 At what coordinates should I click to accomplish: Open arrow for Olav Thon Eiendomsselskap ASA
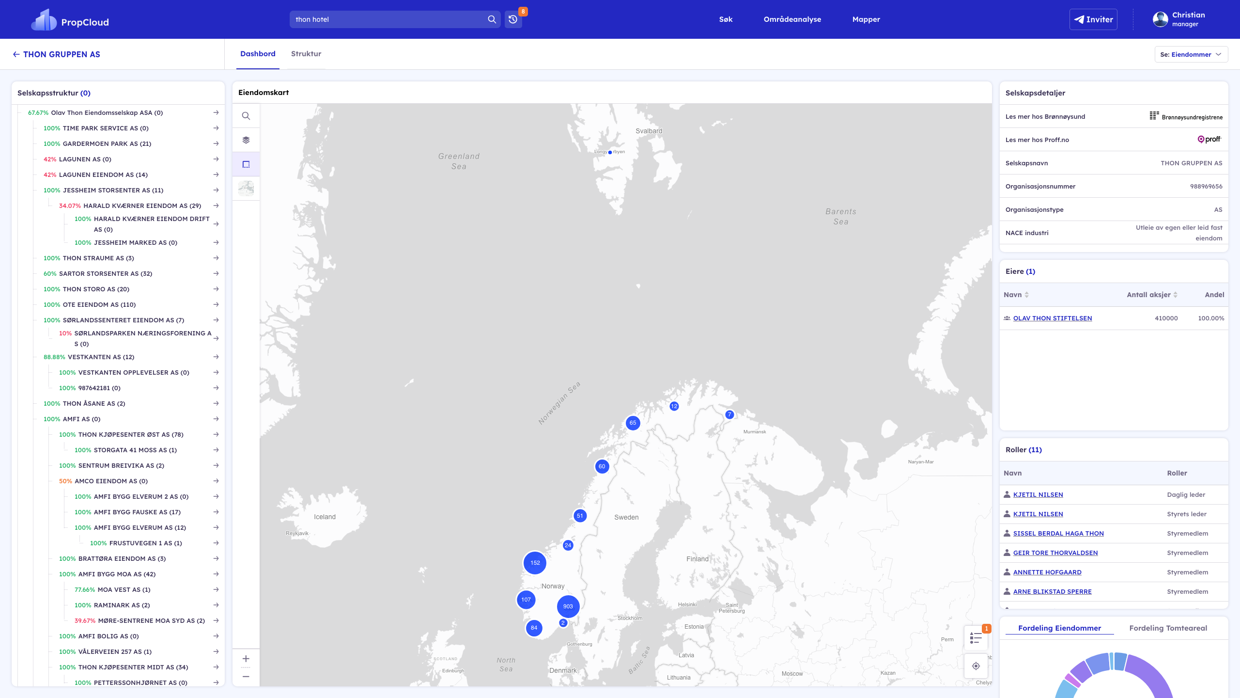pyautogui.click(x=216, y=112)
